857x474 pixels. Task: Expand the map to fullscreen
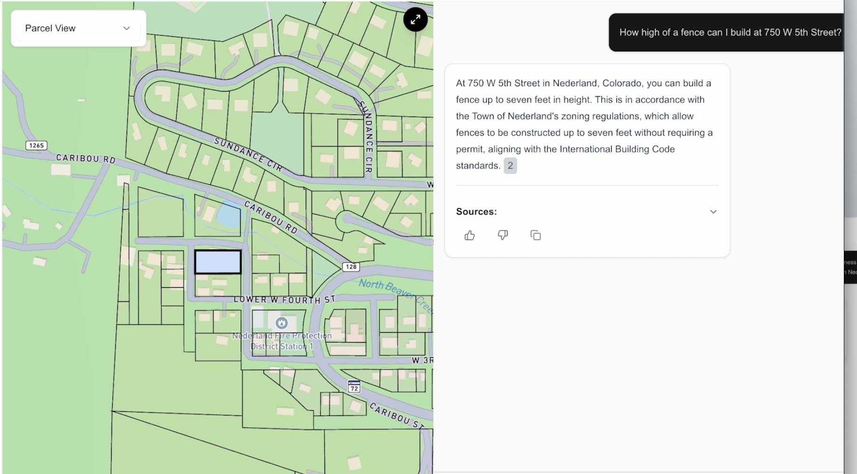pyautogui.click(x=415, y=19)
